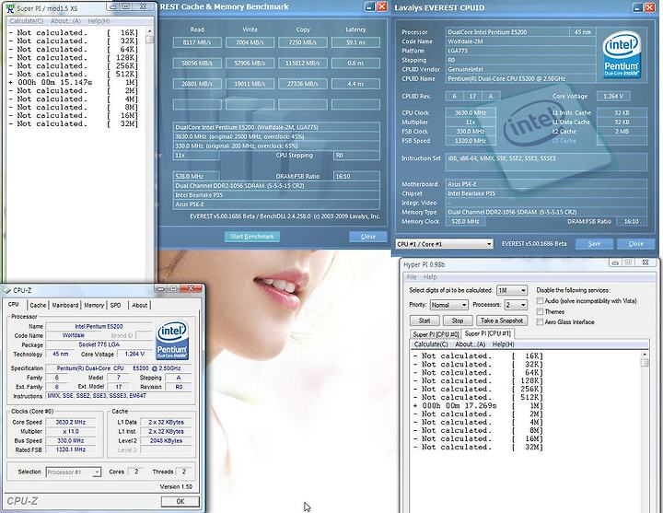Open About (A) menu in Super PI mod1.5
The width and height of the screenshot is (663, 513).
click(x=65, y=21)
